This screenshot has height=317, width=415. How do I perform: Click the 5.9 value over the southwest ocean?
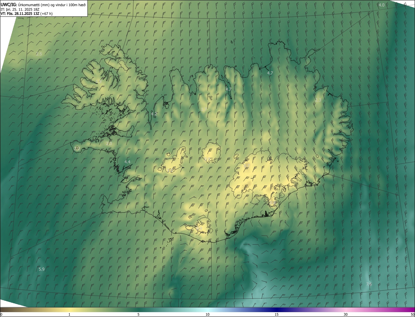click(x=41, y=269)
